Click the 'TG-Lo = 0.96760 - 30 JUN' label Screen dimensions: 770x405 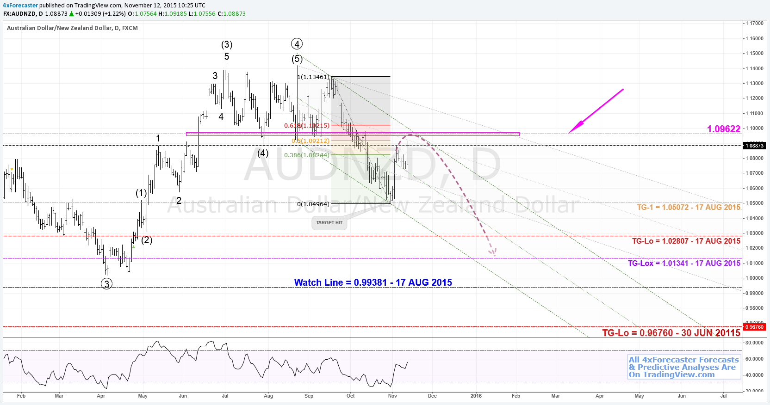(671, 333)
